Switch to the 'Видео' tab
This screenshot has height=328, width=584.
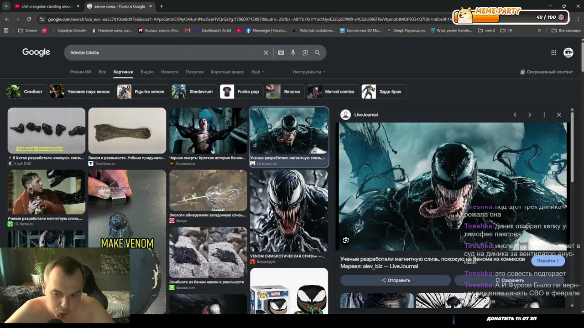click(147, 72)
